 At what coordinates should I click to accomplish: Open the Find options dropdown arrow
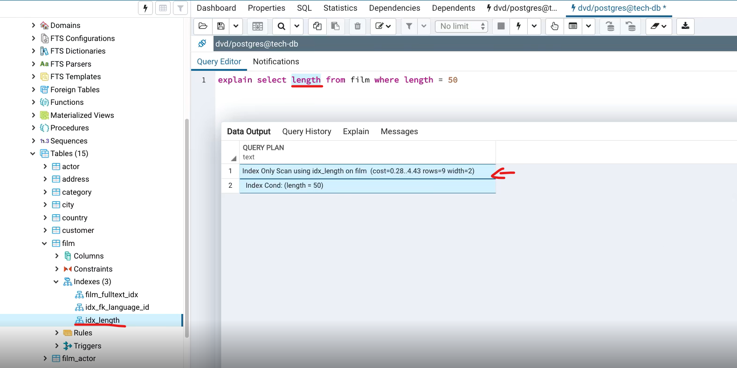(x=297, y=26)
